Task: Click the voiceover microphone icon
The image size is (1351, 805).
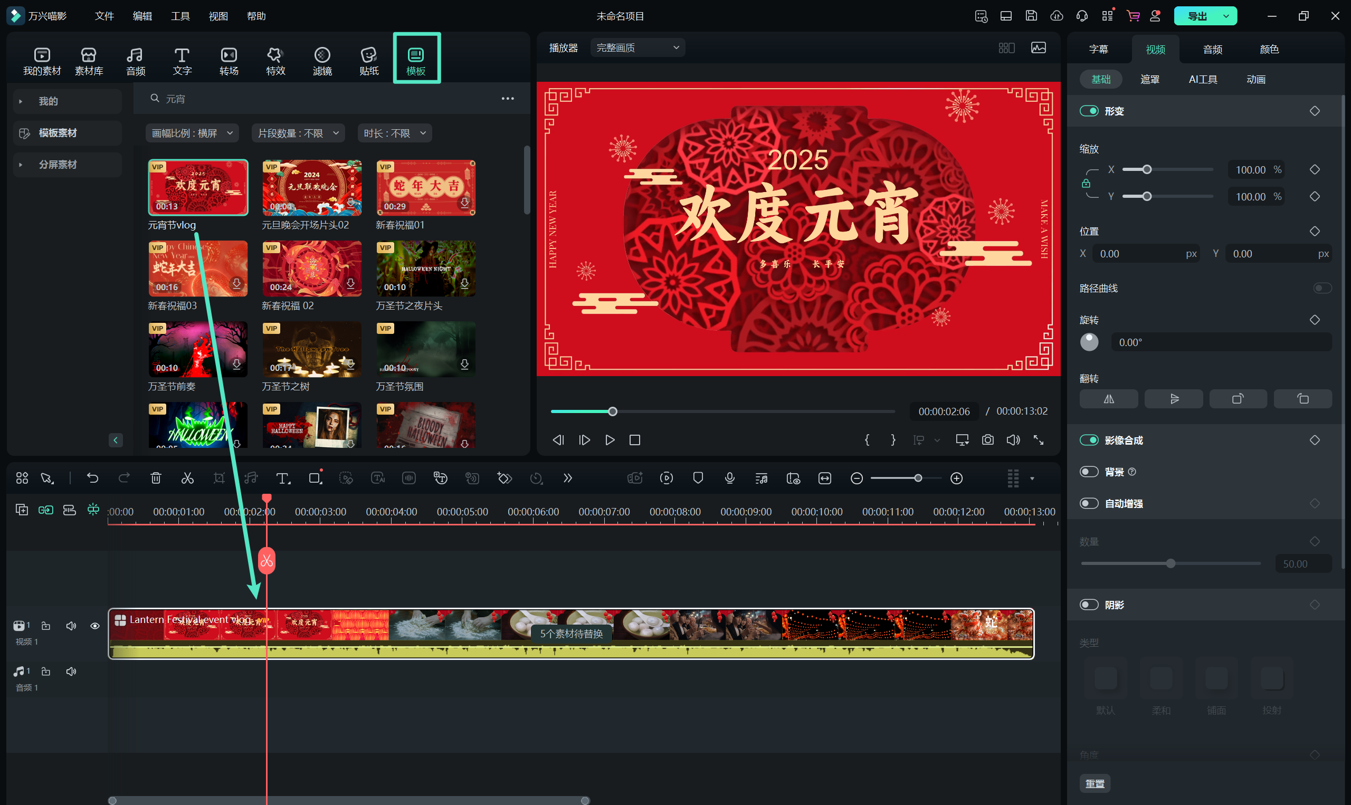Action: click(730, 478)
